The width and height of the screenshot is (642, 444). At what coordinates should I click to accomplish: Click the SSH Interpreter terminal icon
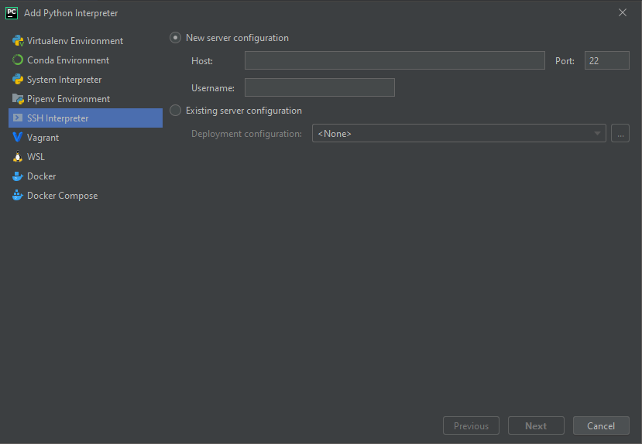point(18,118)
